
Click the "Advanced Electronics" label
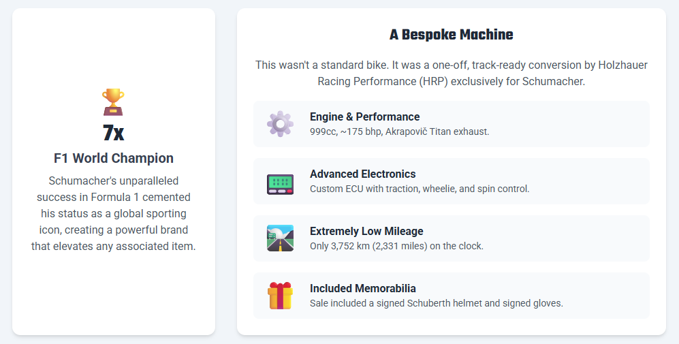[x=362, y=174]
